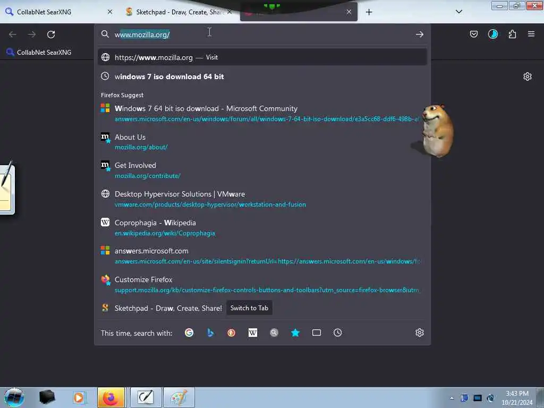
Task: Open the list all tabs chevron
Action: click(458, 12)
